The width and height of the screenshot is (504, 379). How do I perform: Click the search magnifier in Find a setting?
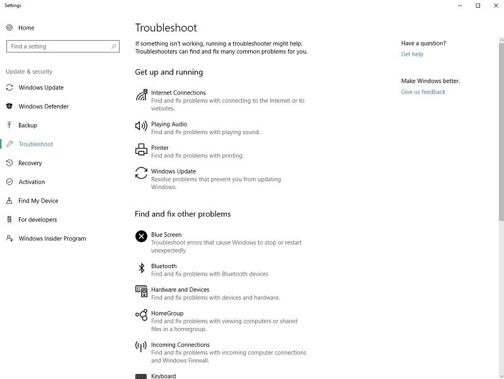tap(114, 46)
